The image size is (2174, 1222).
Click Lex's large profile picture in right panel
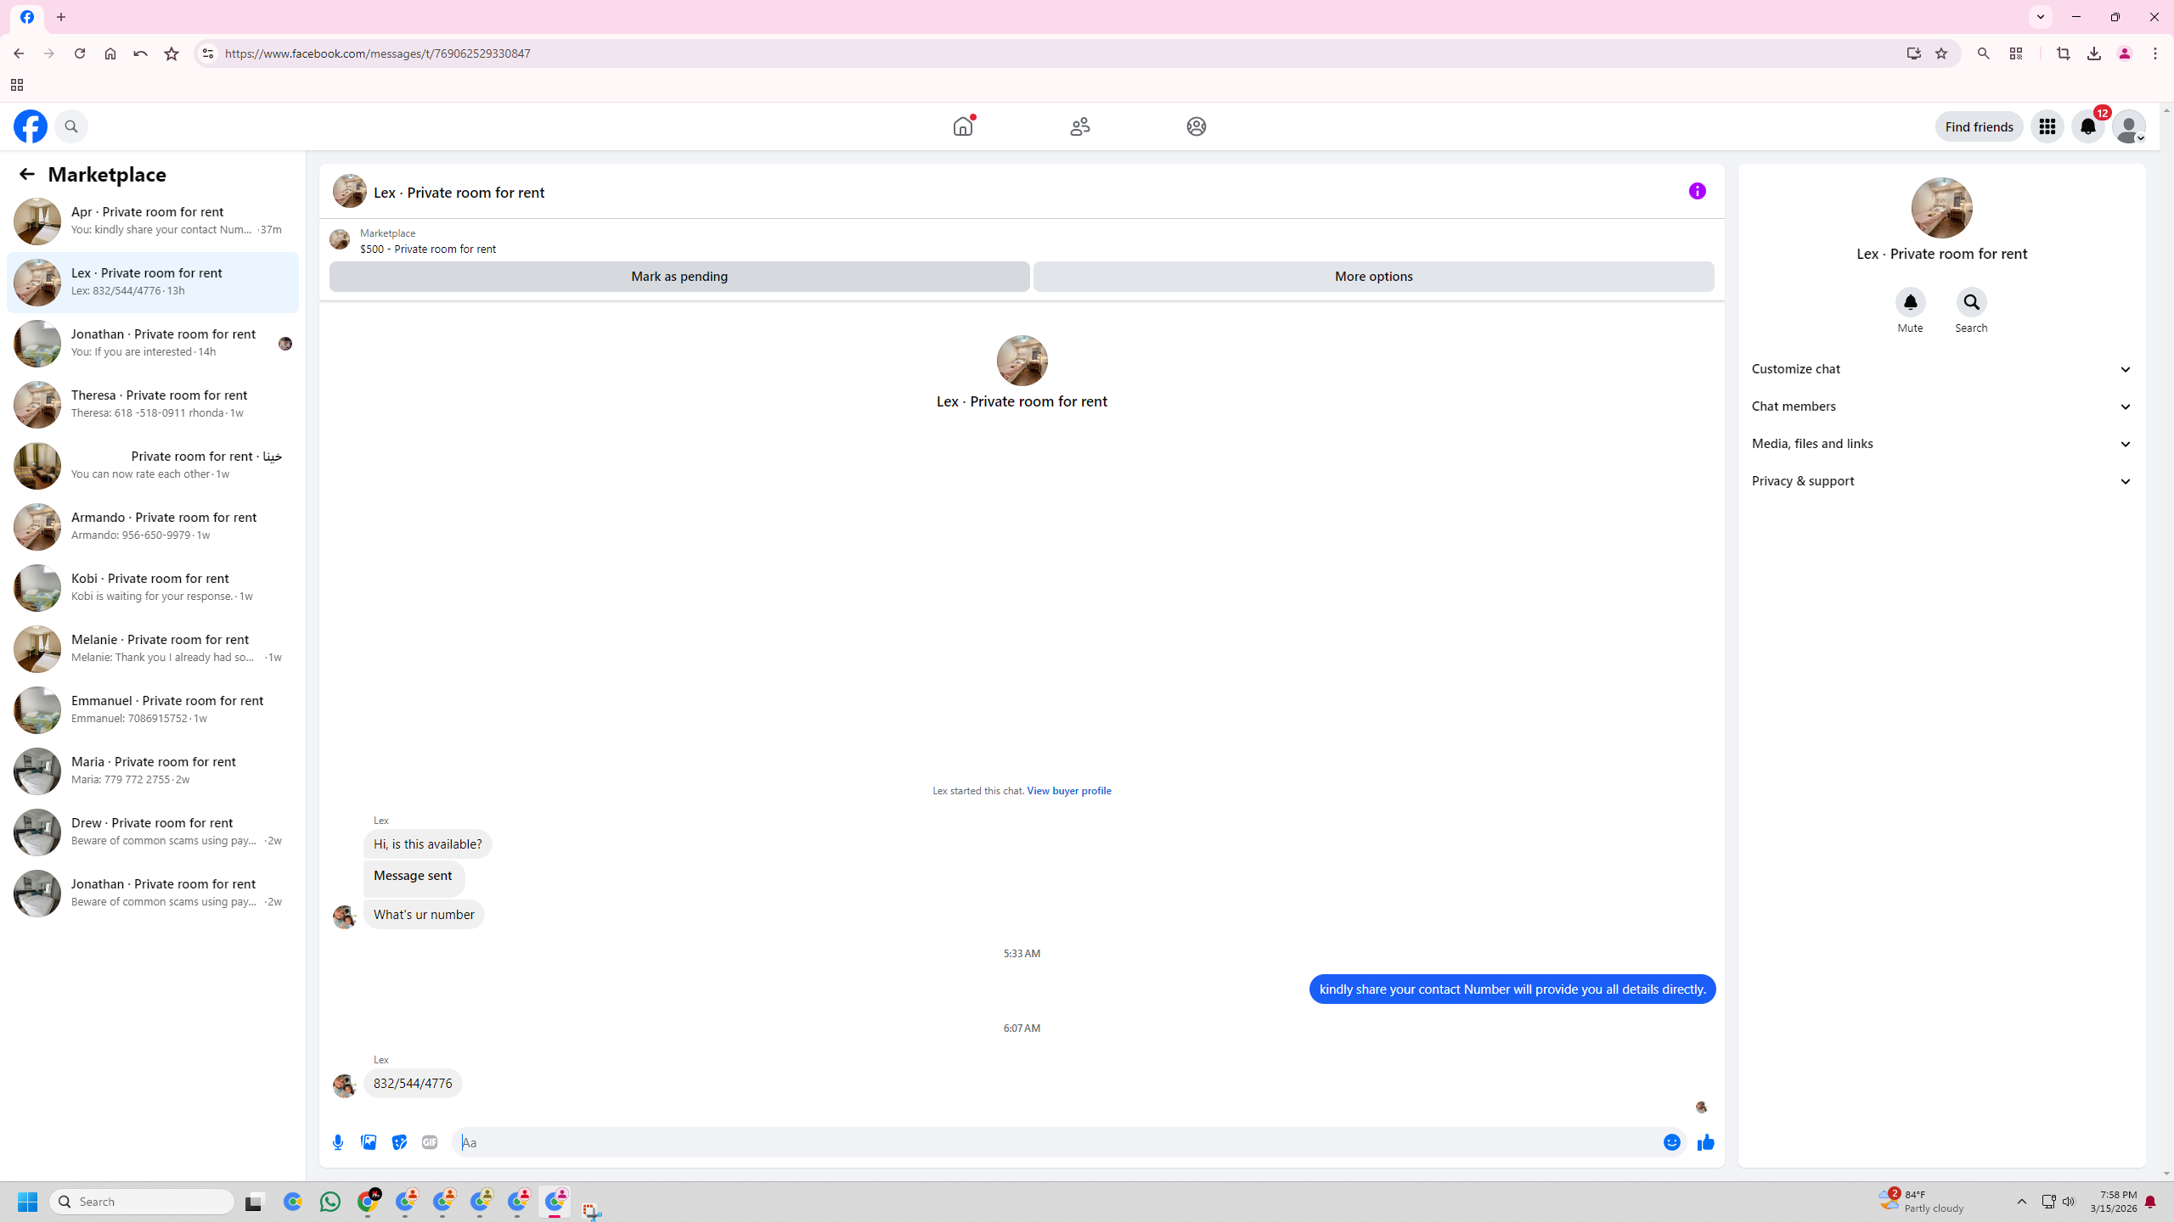(1942, 208)
